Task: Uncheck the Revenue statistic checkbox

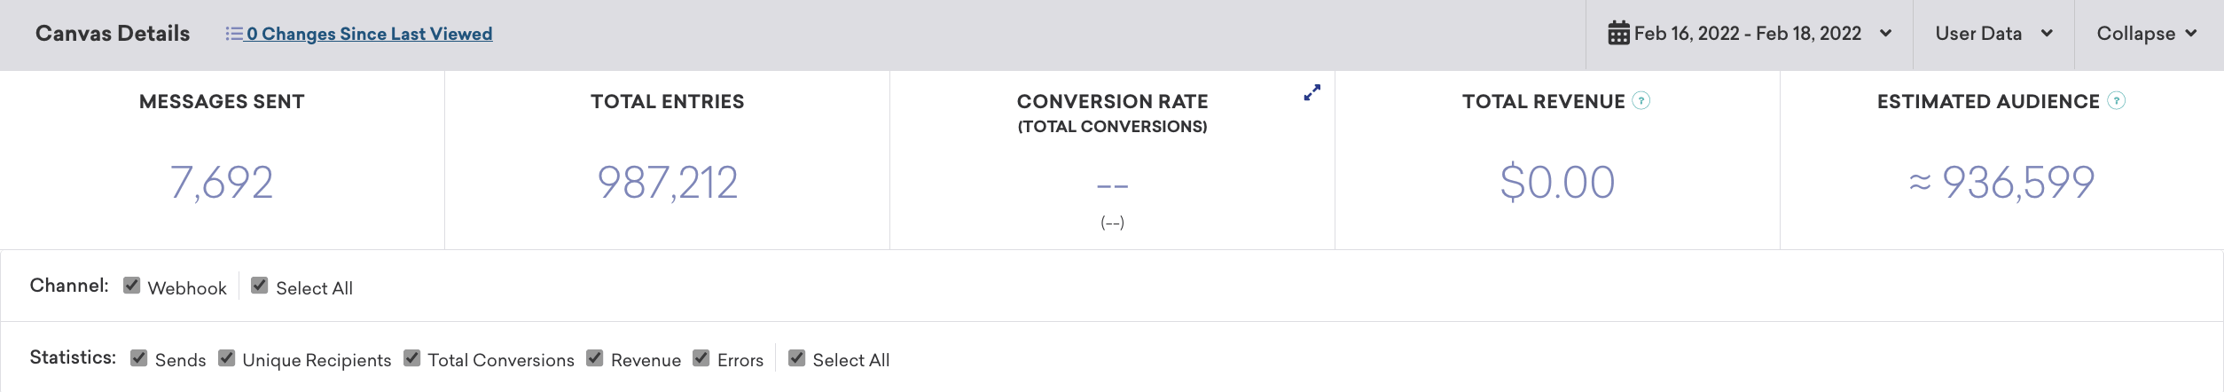Action: [595, 357]
